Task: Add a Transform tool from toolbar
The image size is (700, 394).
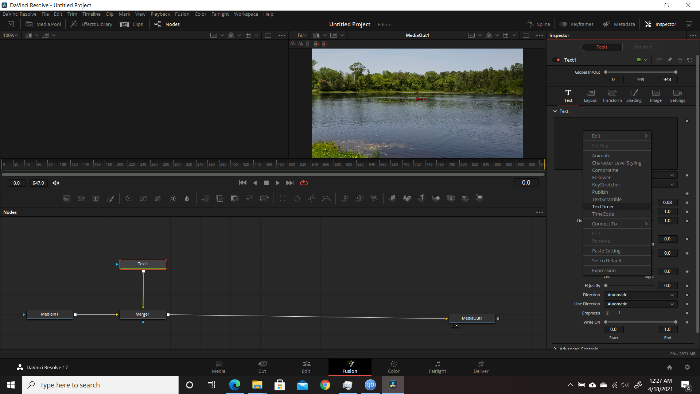Action: [x=264, y=198]
